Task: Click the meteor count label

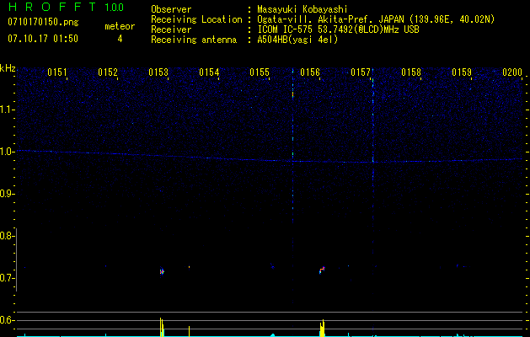Action: (120, 26)
